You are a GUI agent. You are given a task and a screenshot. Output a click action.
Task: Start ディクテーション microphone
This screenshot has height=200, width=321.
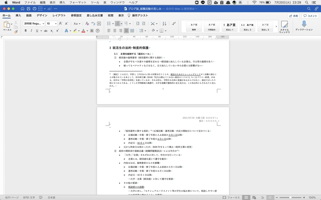coord(304,26)
